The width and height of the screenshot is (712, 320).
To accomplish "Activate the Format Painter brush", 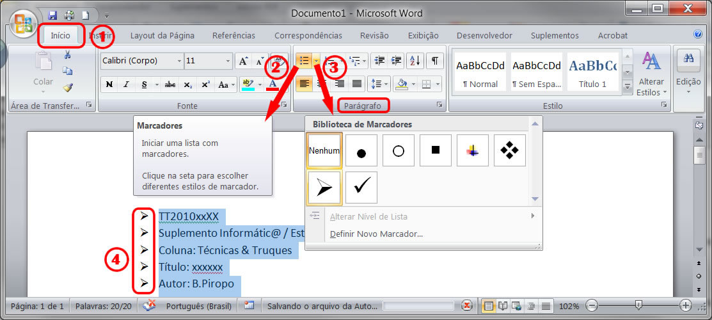I will [68, 87].
